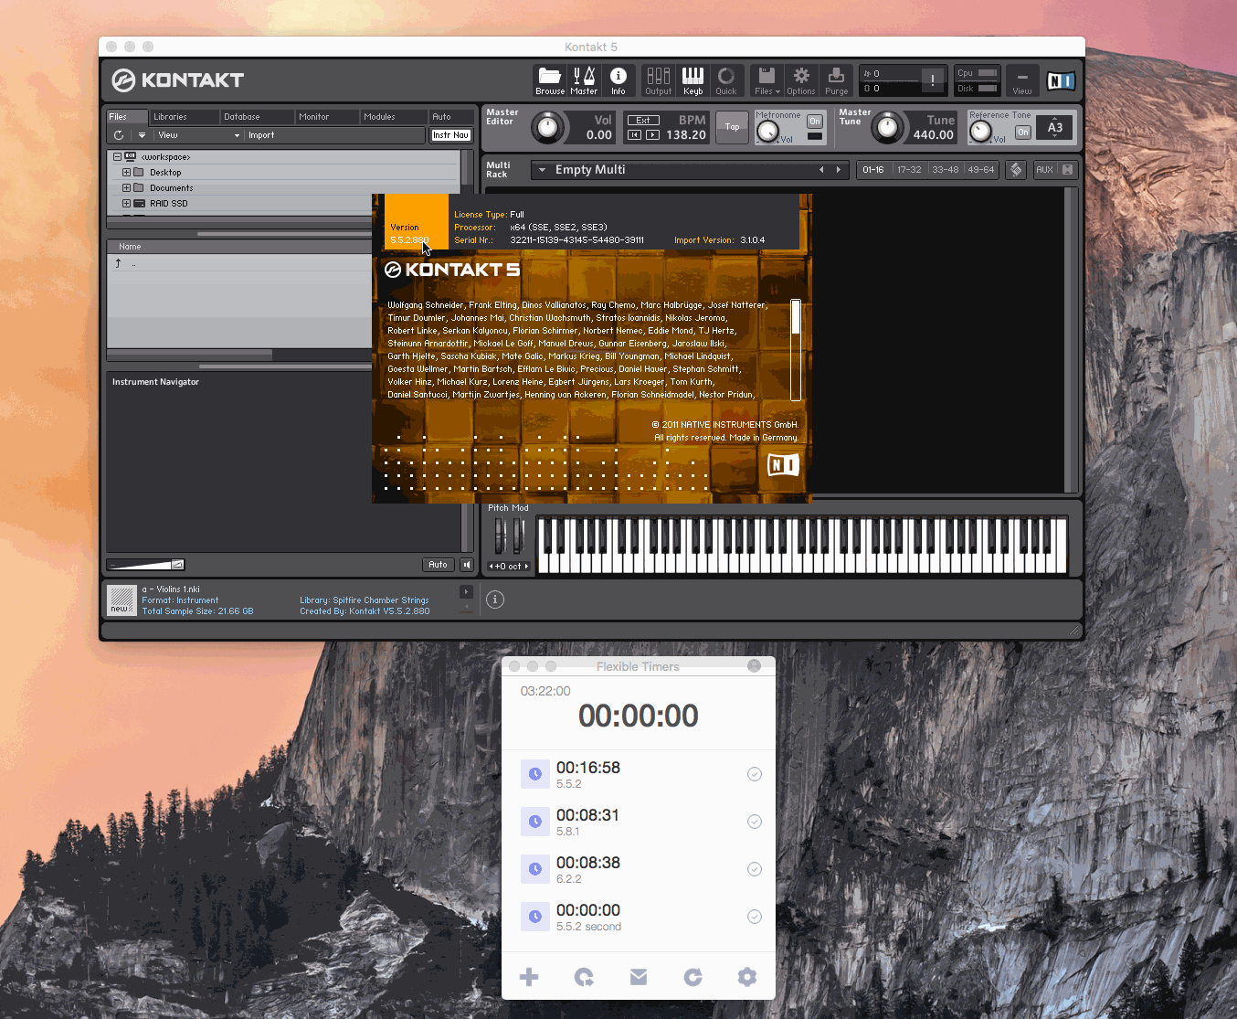Viewport: 1237px width, 1019px height.
Task: Click the Metronome Vol knob
Action: tap(768, 133)
